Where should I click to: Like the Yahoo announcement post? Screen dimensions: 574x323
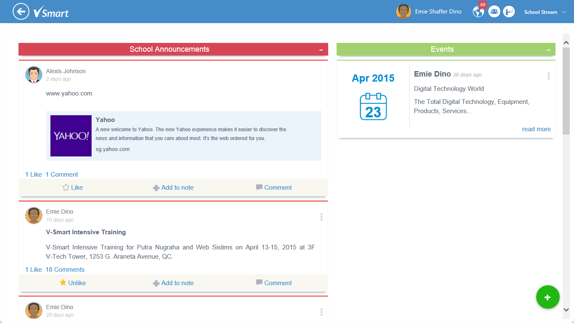(73, 188)
